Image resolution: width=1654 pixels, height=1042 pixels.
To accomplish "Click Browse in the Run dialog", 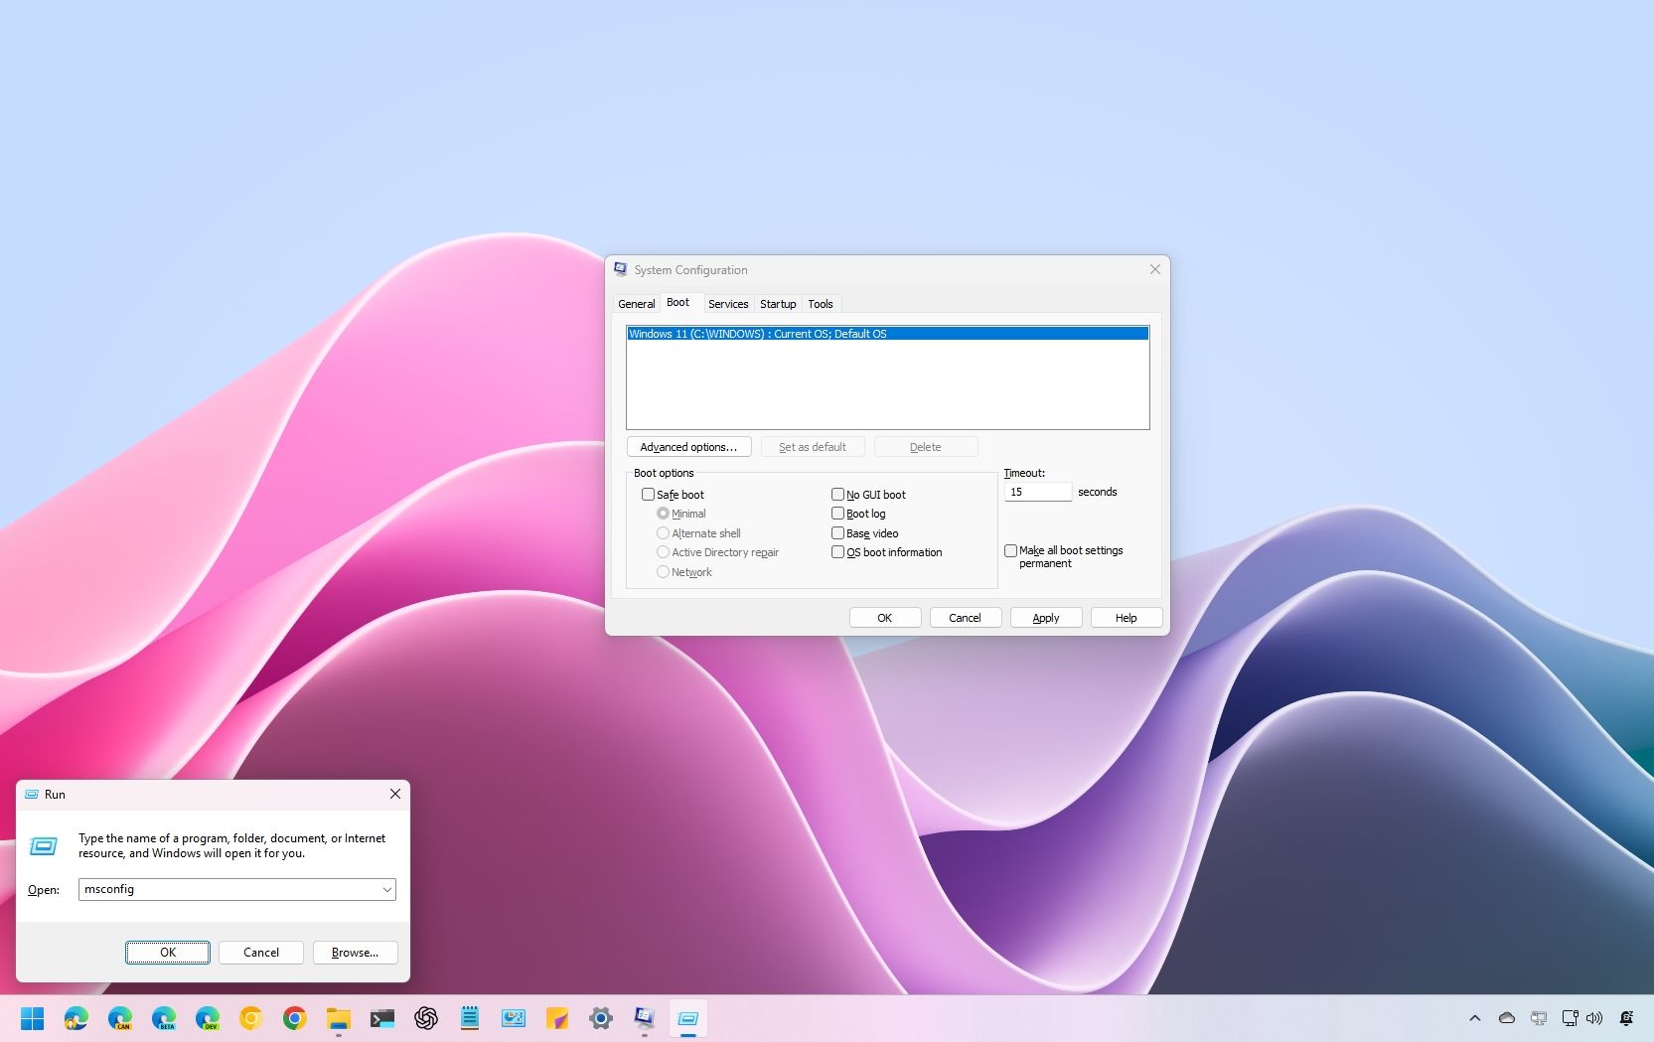I will point(355,952).
